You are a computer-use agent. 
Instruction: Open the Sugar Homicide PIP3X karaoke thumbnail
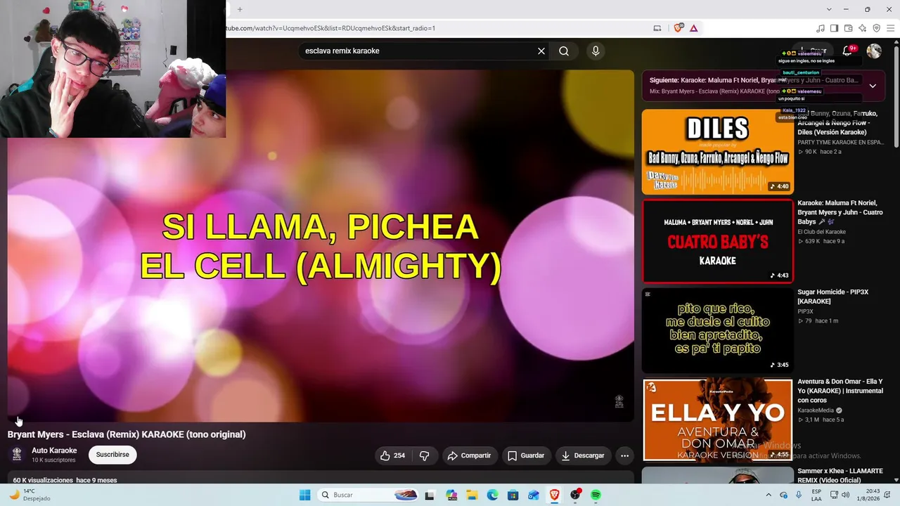717,330
